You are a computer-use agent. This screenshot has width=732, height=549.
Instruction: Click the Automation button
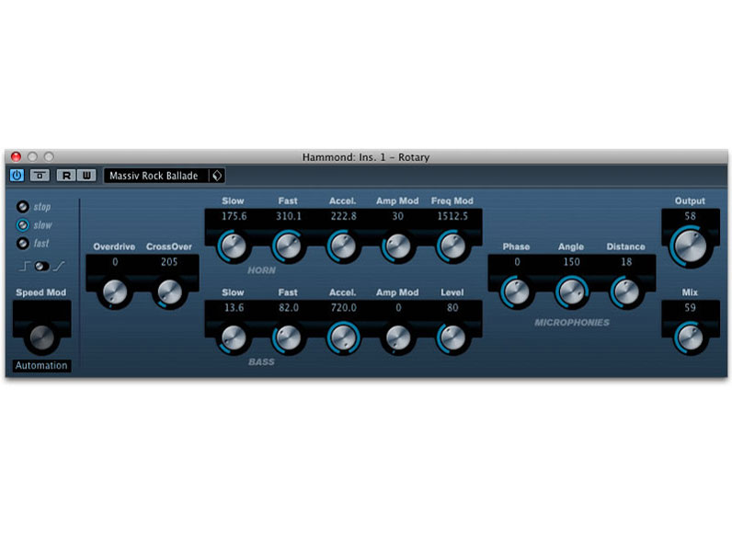point(41,365)
